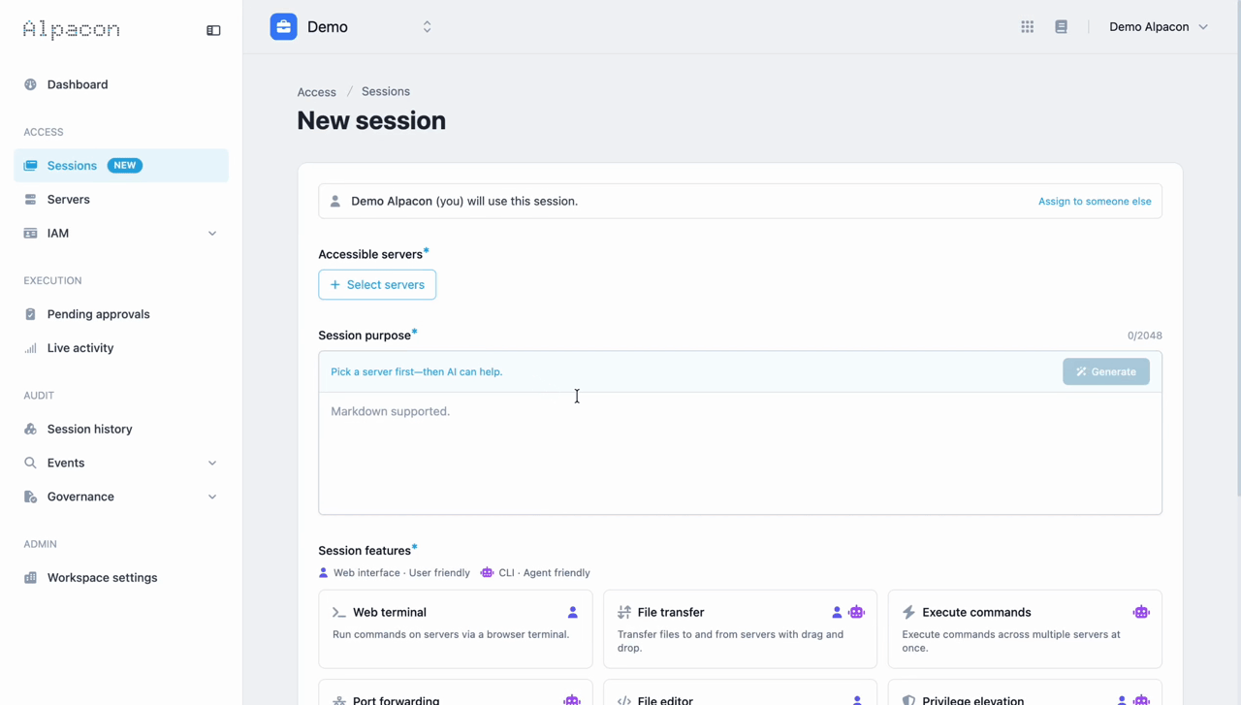Image resolution: width=1241 pixels, height=705 pixels.
Task: Collapse the sidebar with the panel icon
Action: (x=213, y=30)
